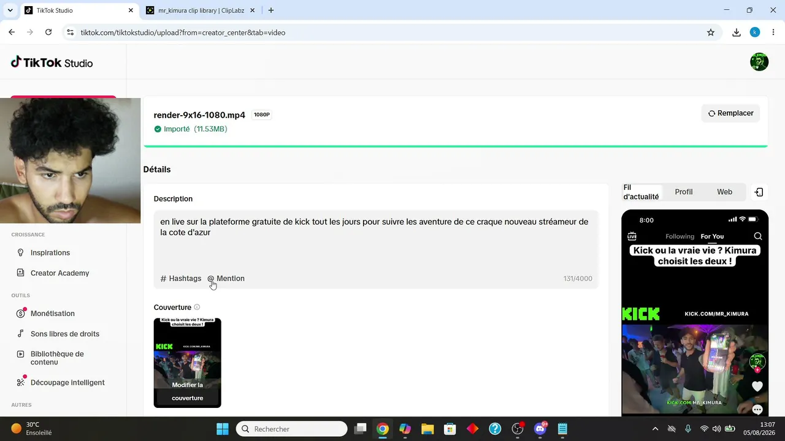The image size is (785, 441).
Task: Open the Chrome tab search dropdown
Action: coord(10,10)
